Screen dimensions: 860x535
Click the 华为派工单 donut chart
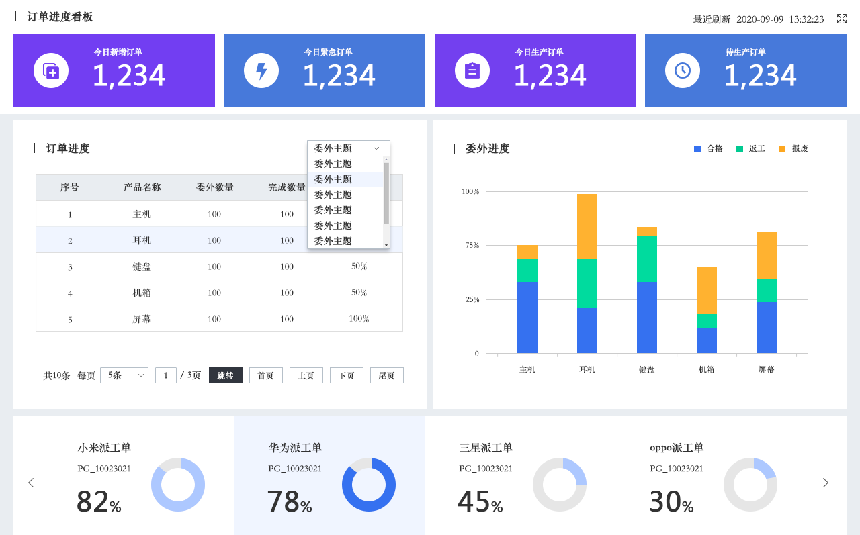click(369, 485)
